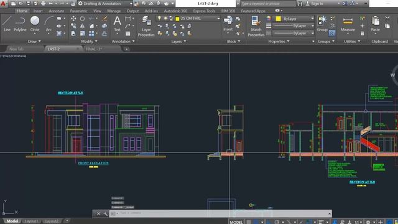Toggle the layer on/off lightbulb icon
The width and height of the screenshot is (398, 224).
click(159, 18)
